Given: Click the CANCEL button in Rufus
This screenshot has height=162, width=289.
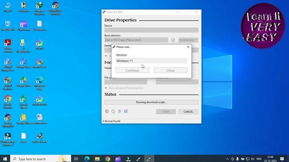Looking at the screenshot, I should click(188, 112).
